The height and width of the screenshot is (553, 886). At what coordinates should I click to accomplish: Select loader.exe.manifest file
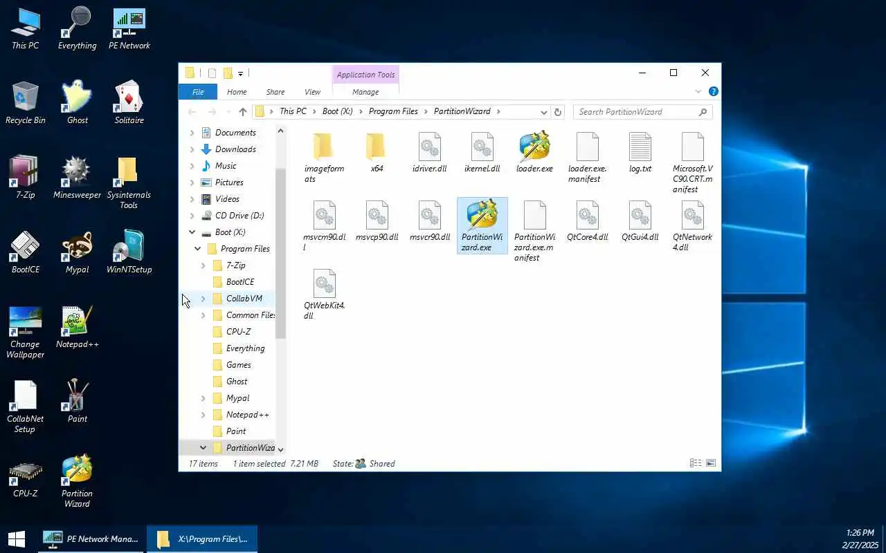587,157
